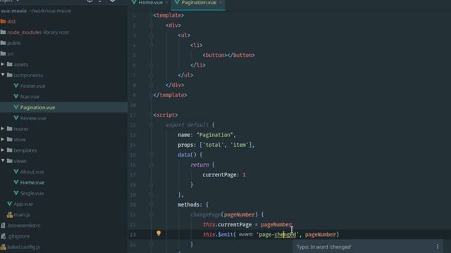The image size is (451, 253).
Task: Select the public folder
Action: coord(14,43)
